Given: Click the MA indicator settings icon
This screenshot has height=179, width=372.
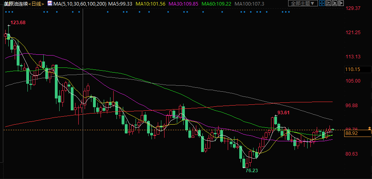Looking at the screenshot, I should 50,4.
